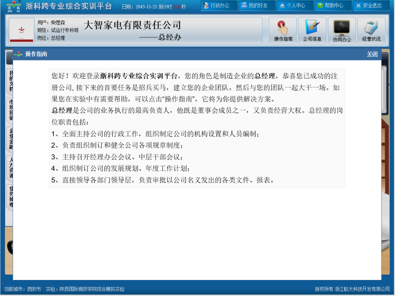Click the company logo thumbnail

22,30
